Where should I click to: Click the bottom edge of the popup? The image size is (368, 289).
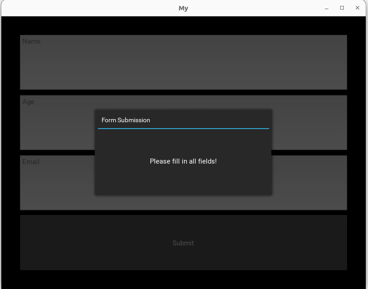click(x=183, y=193)
